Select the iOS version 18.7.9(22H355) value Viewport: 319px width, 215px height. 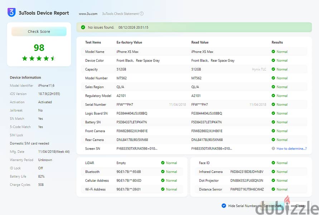(49, 94)
